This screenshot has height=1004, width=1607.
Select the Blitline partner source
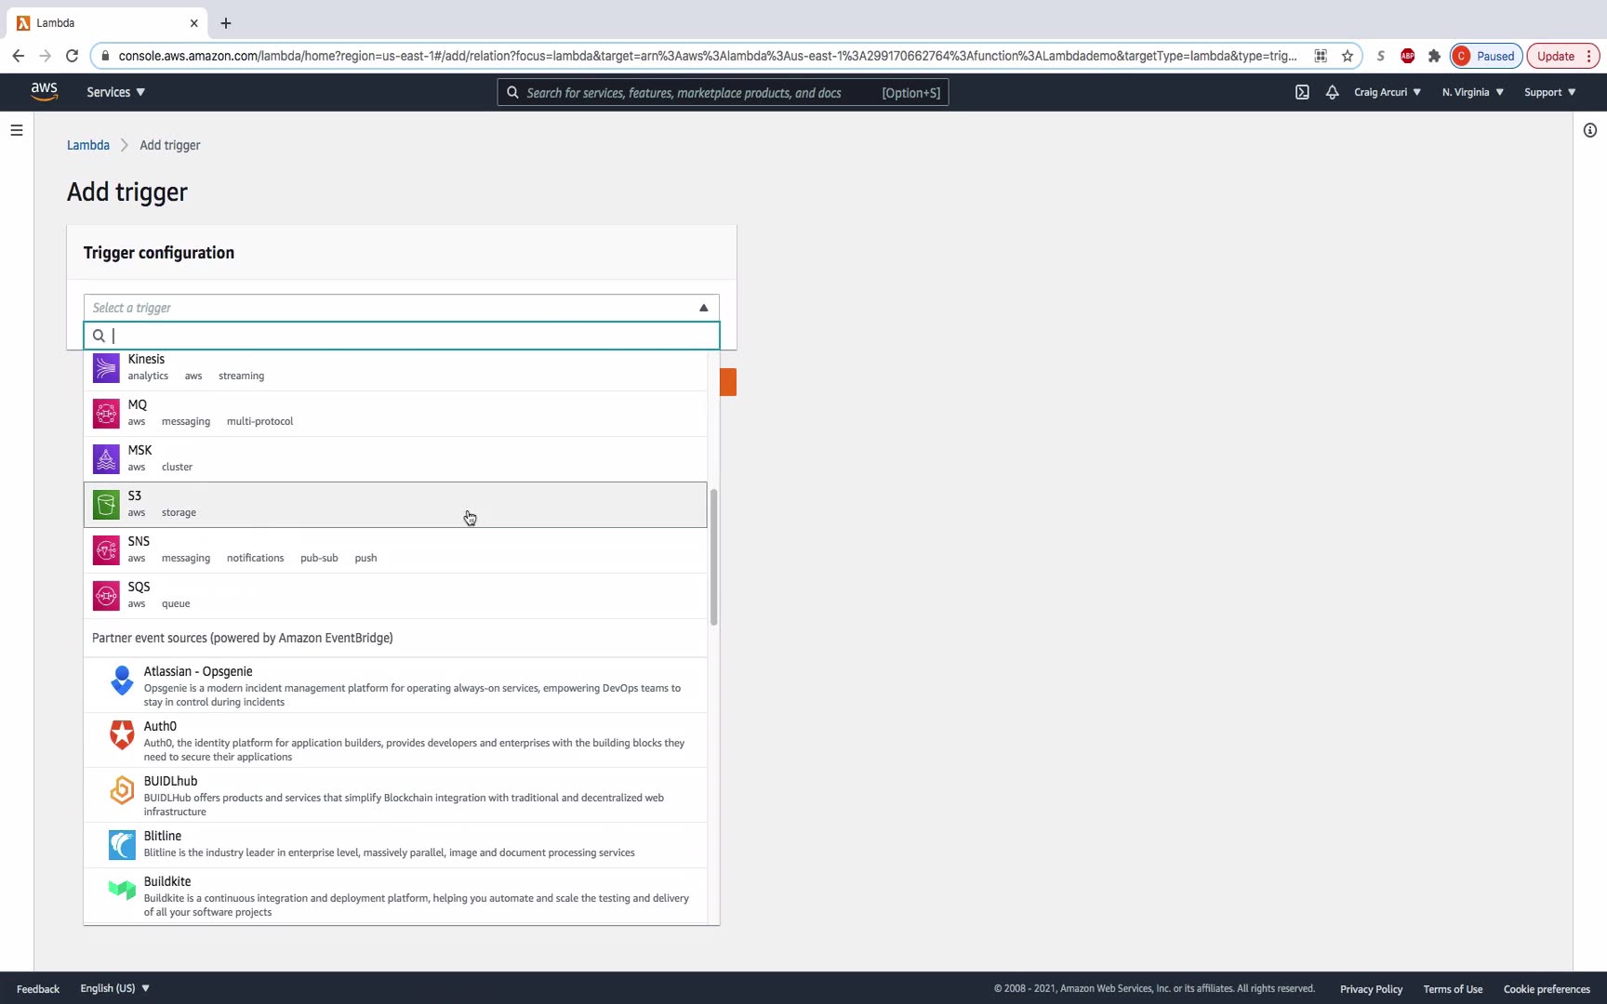coord(395,845)
